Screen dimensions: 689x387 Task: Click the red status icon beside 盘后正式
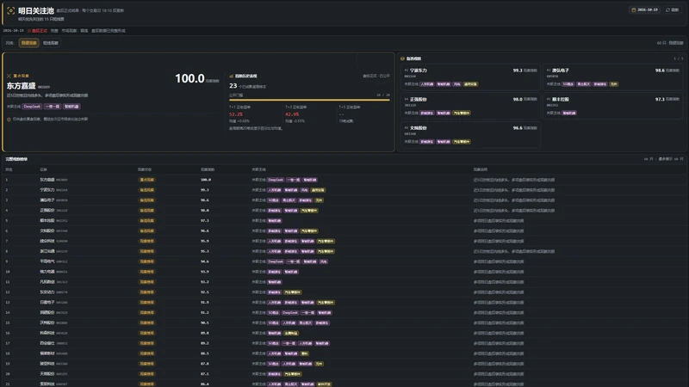(29, 31)
